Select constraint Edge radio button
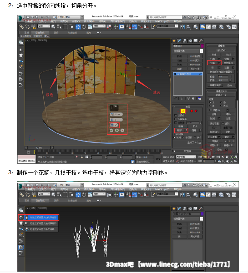The height and width of the screenshot is (273, 248). pos(221,102)
